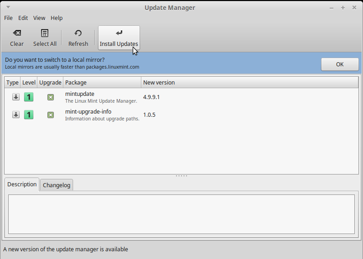The image size is (363, 259).
Task: Minimize the Update Manager window
Action: 332,8
